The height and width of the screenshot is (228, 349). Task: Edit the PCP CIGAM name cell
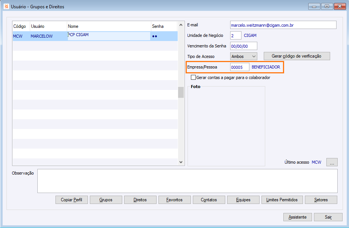(x=109, y=36)
